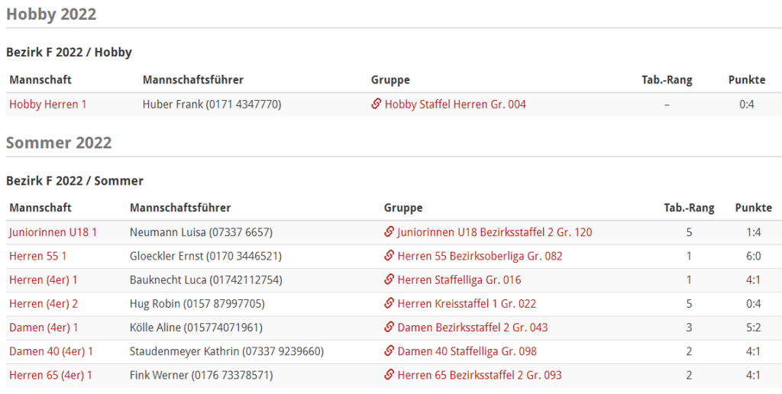The width and height of the screenshot is (782, 394).
Task: Click chain icon next to Herren 55 Bezirksoberliga
Action: pos(389,255)
